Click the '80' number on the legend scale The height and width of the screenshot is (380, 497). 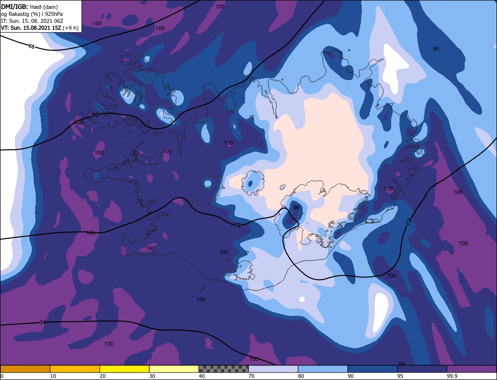[301, 376]
